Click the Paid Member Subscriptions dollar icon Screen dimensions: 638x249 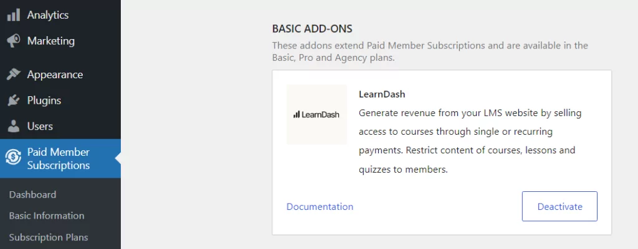click(x=14, y=158)
